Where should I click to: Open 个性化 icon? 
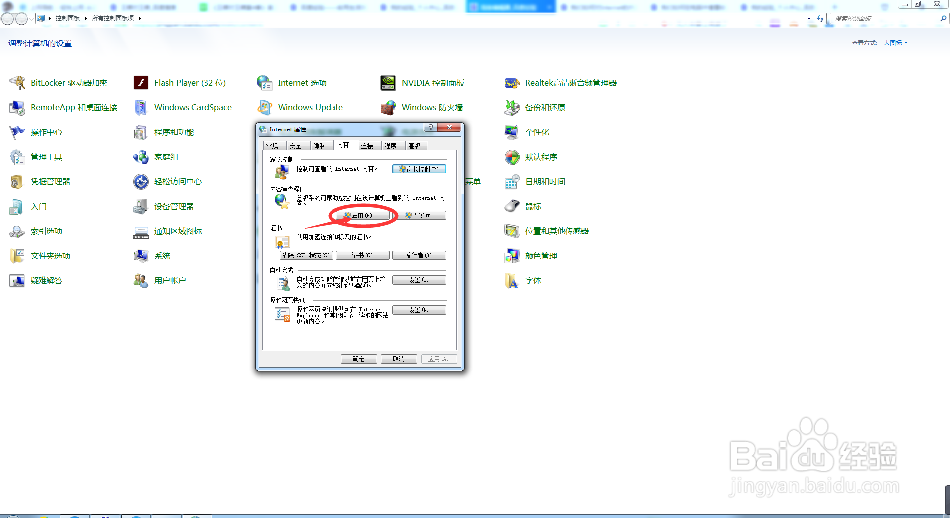(x=512, y=132)
